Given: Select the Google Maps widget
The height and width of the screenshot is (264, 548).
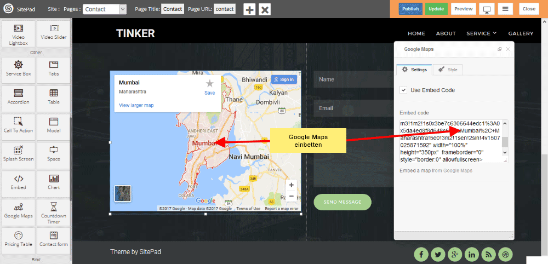Looking at the screenshot, I should pos(18,212).
